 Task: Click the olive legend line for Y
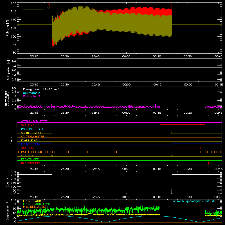[x=33, y=10]
